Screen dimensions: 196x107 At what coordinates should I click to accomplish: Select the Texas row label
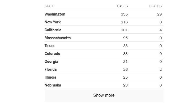tap(49, 46)
